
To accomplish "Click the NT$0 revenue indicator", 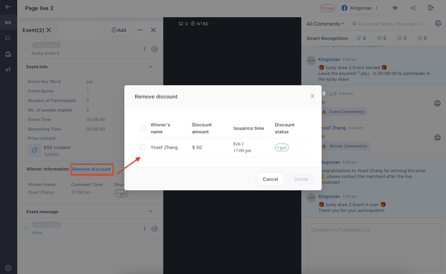I will click(x=199, y=24).
